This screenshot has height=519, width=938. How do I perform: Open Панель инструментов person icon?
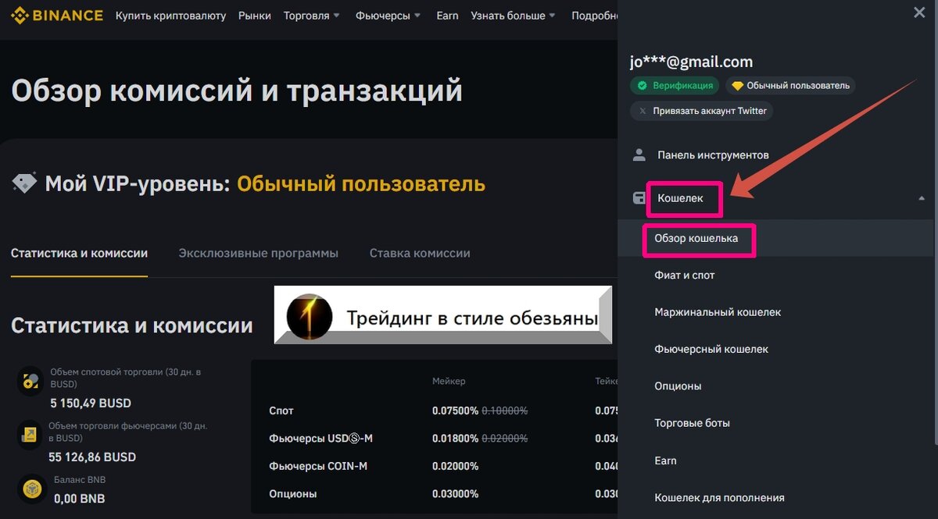639,155
